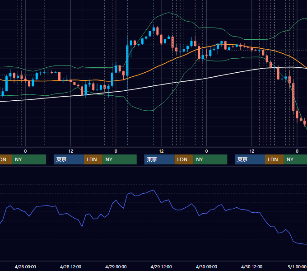
Task: Click the NY session bar spanning 4/28 00:00
Action: 29,159
